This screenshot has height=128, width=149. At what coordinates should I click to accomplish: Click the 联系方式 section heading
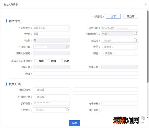click(15, 84)
